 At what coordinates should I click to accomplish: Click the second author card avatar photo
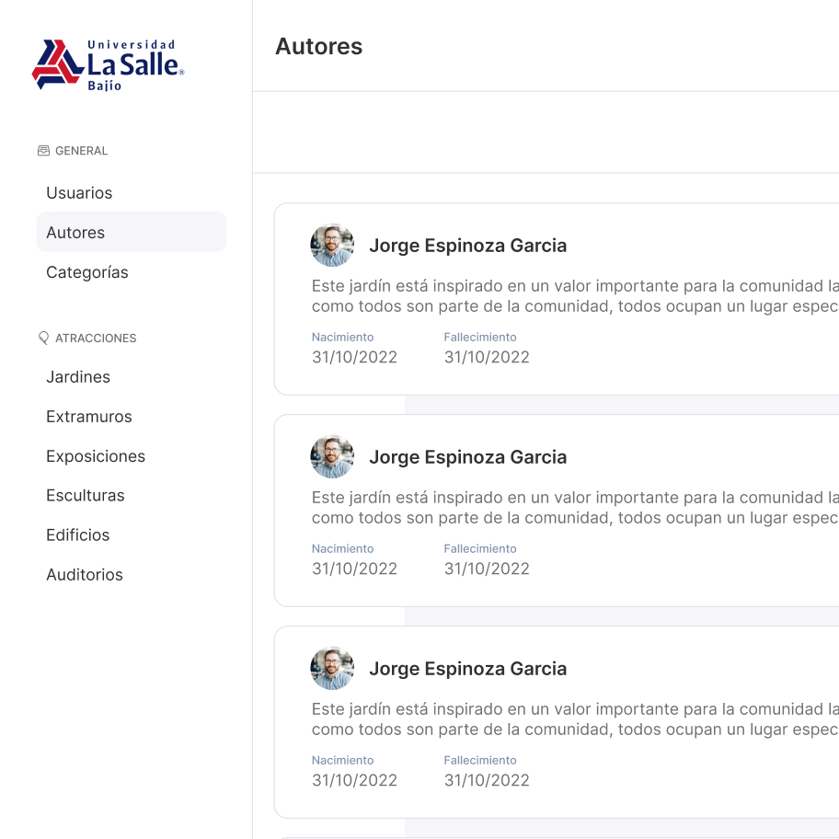(332, 456)
